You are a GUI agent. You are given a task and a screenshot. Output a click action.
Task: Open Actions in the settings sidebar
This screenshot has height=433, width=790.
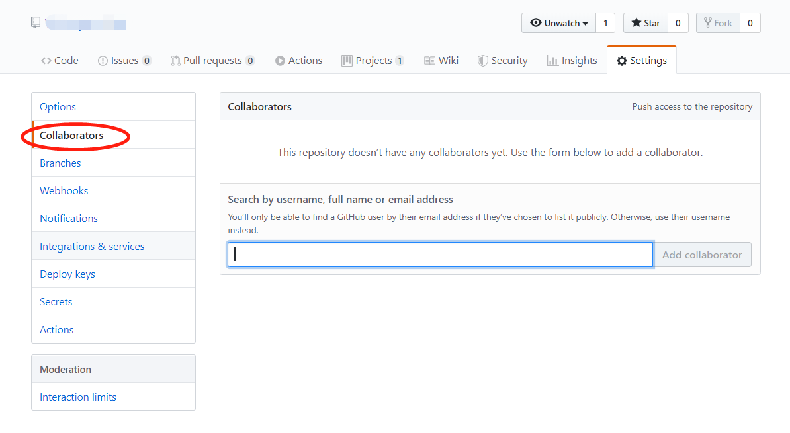click(x=113, y=329)
